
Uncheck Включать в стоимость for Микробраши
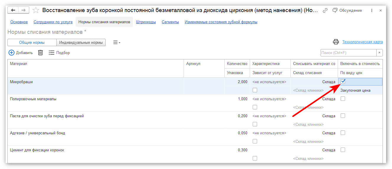(343, 81)
